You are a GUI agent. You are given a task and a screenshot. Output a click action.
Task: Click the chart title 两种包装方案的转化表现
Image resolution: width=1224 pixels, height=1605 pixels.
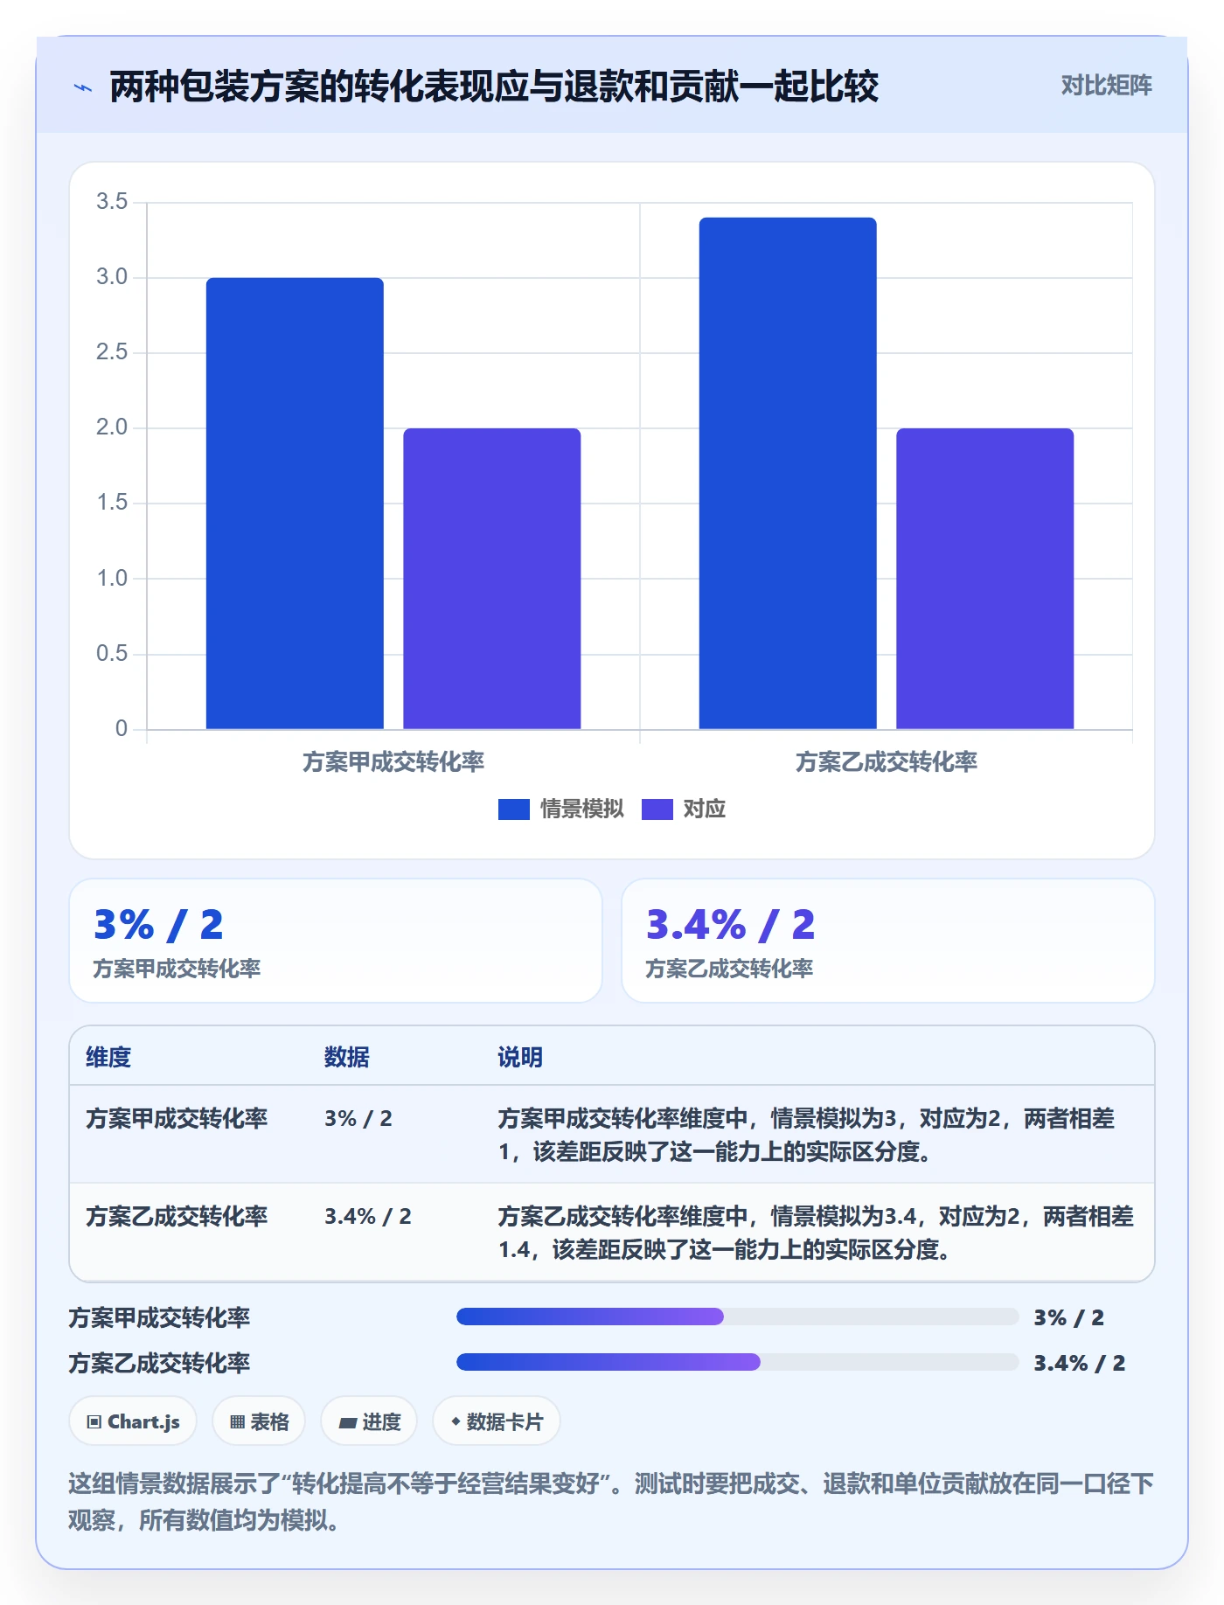[x=494, y=87]
